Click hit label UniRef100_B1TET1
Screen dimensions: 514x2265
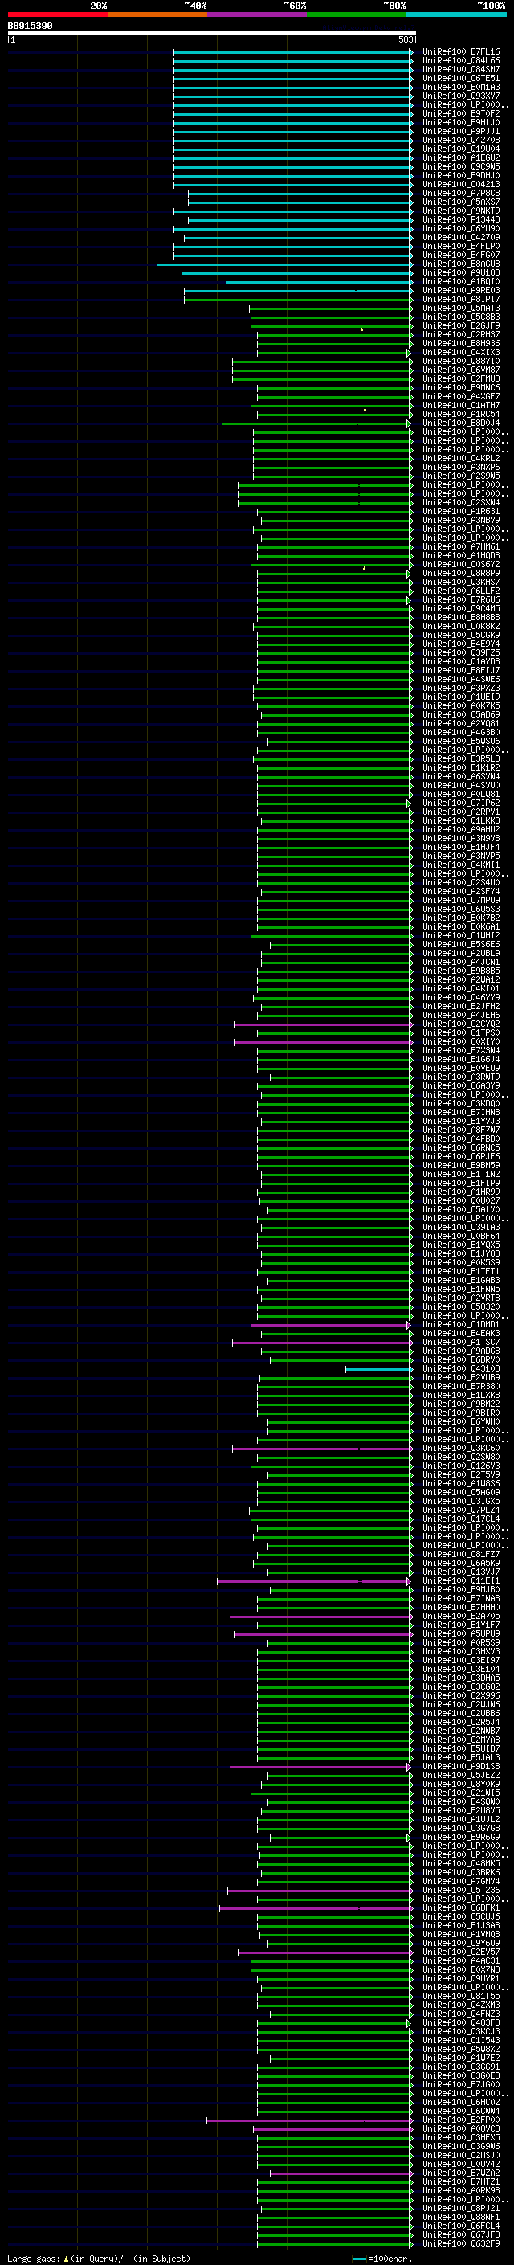tap(461, 1271)
